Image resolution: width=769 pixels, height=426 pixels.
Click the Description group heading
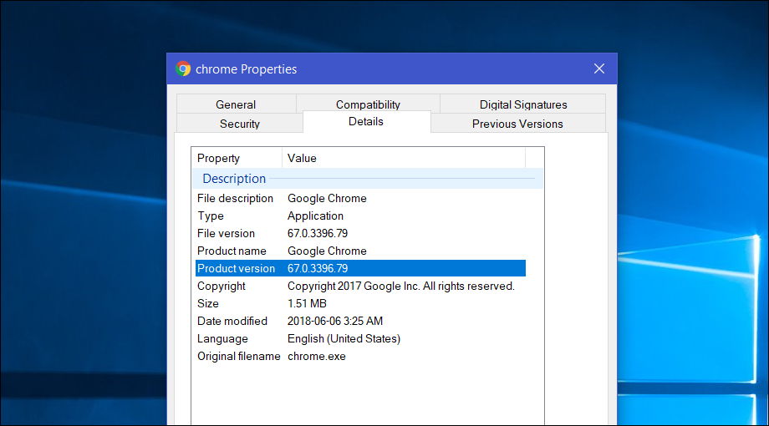tap(234, 179)
